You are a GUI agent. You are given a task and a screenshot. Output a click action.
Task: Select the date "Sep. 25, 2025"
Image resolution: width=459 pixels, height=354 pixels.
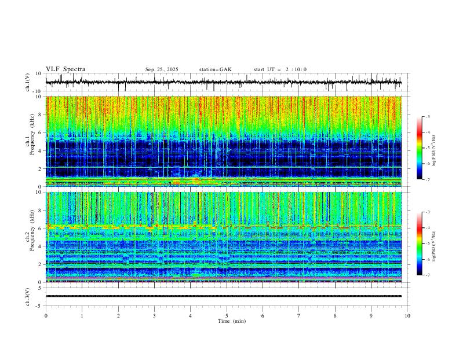(x=162, y=69)
